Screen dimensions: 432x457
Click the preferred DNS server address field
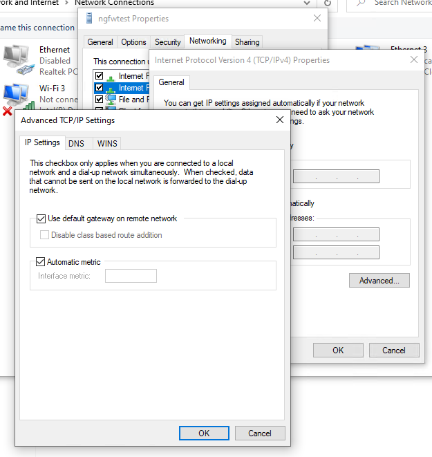pos(336,234)
